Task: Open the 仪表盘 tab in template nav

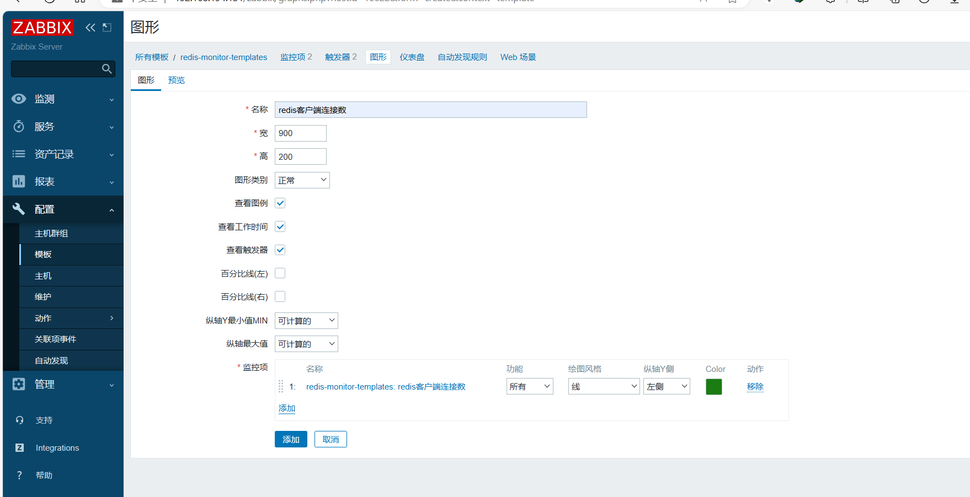Action: pyautogui.click(x=412, y=57)
